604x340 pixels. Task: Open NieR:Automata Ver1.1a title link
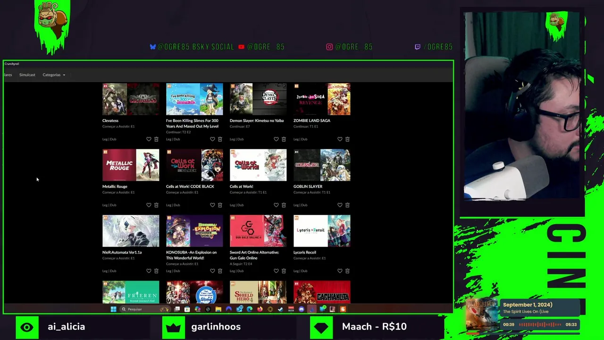[122, 252]
